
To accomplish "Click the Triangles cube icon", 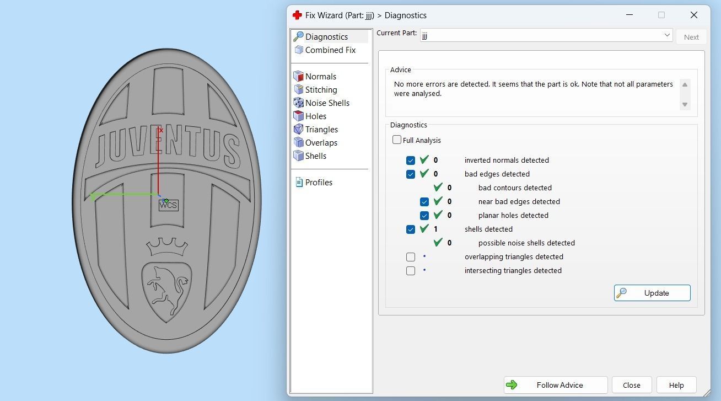I will pyautogui.click(x=298, y=129).
